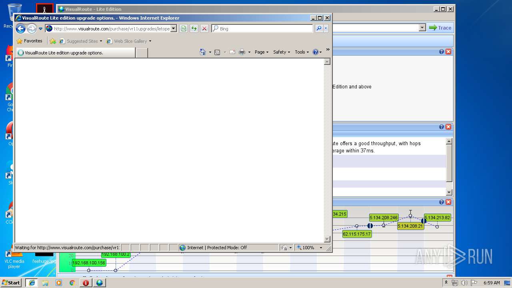This screenshot has width=512, height=288.
Task: Print the page using the printer icon
Action: (242, 52)
